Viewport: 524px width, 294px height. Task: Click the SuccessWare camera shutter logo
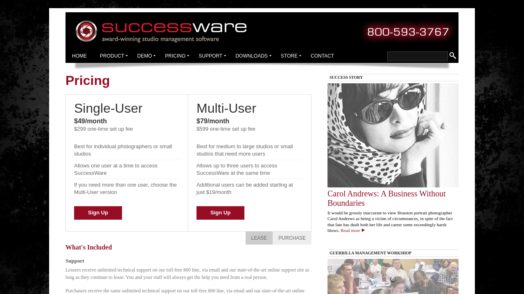pos(86,31)
